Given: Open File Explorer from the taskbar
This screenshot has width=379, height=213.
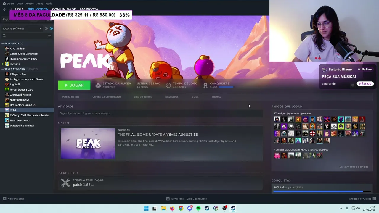Looking at the screenshot, I should pos(163,208).
